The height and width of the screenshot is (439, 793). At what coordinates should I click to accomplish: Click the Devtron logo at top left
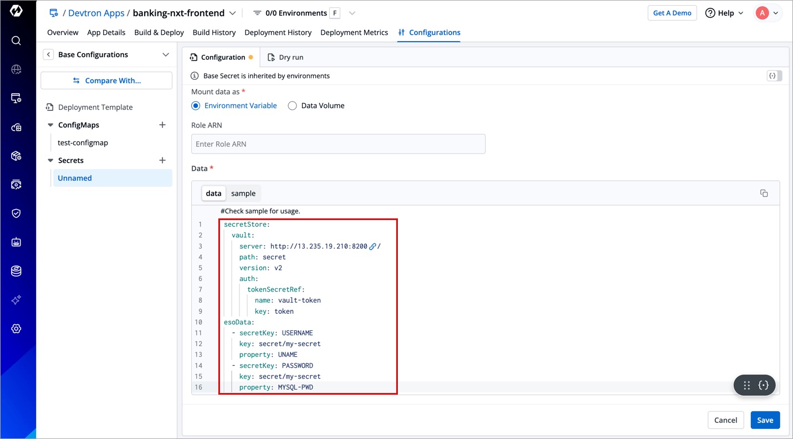(16, 12)
